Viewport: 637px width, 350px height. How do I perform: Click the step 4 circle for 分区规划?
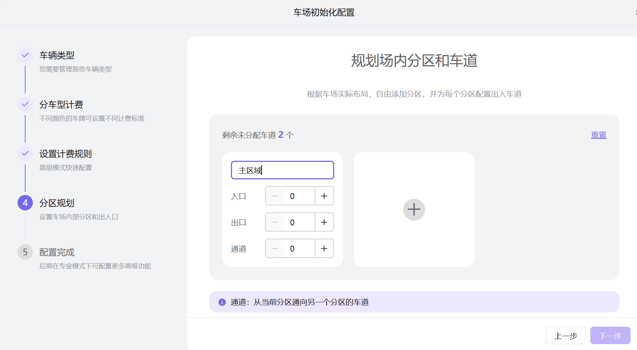(25, 203)
